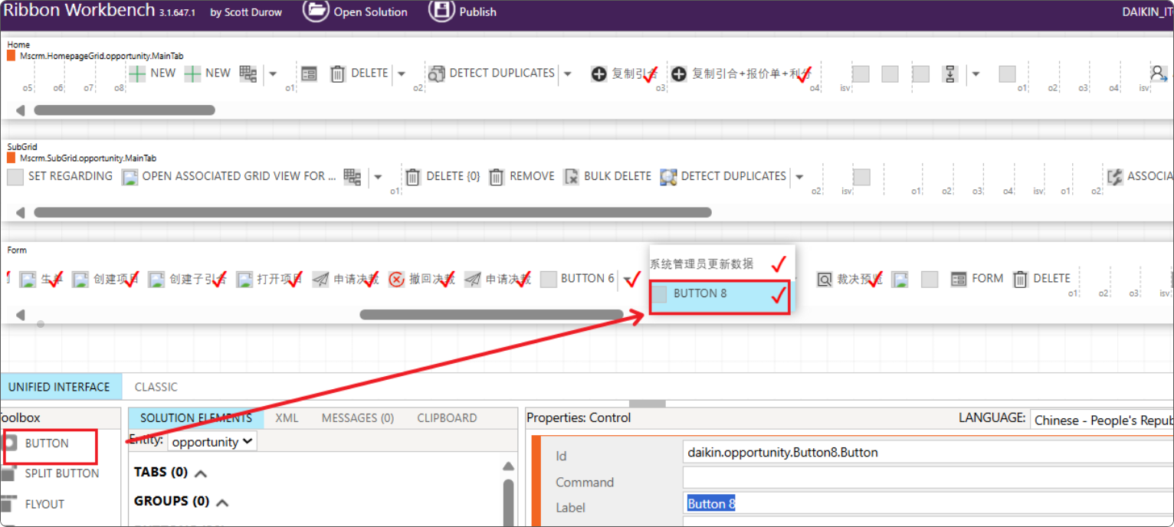Click the Home ribbon DELETE trash icon

(337, 74)
